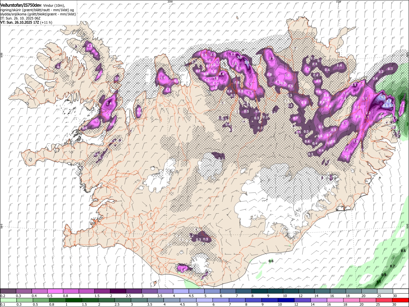
Task: Click the bright red swatch after 30 on rain legend
Action: click(401, 300)
